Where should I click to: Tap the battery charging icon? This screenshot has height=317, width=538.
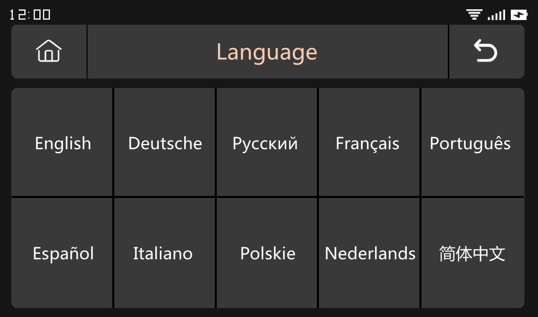click(x=519, y=15)
